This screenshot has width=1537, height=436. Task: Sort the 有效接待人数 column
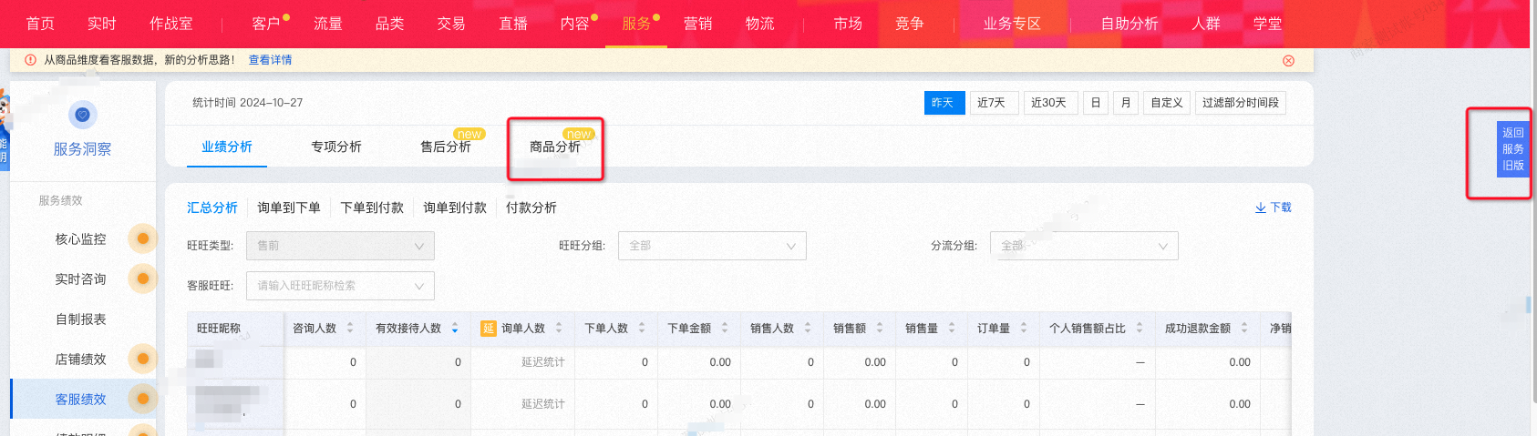coord(455,328)
